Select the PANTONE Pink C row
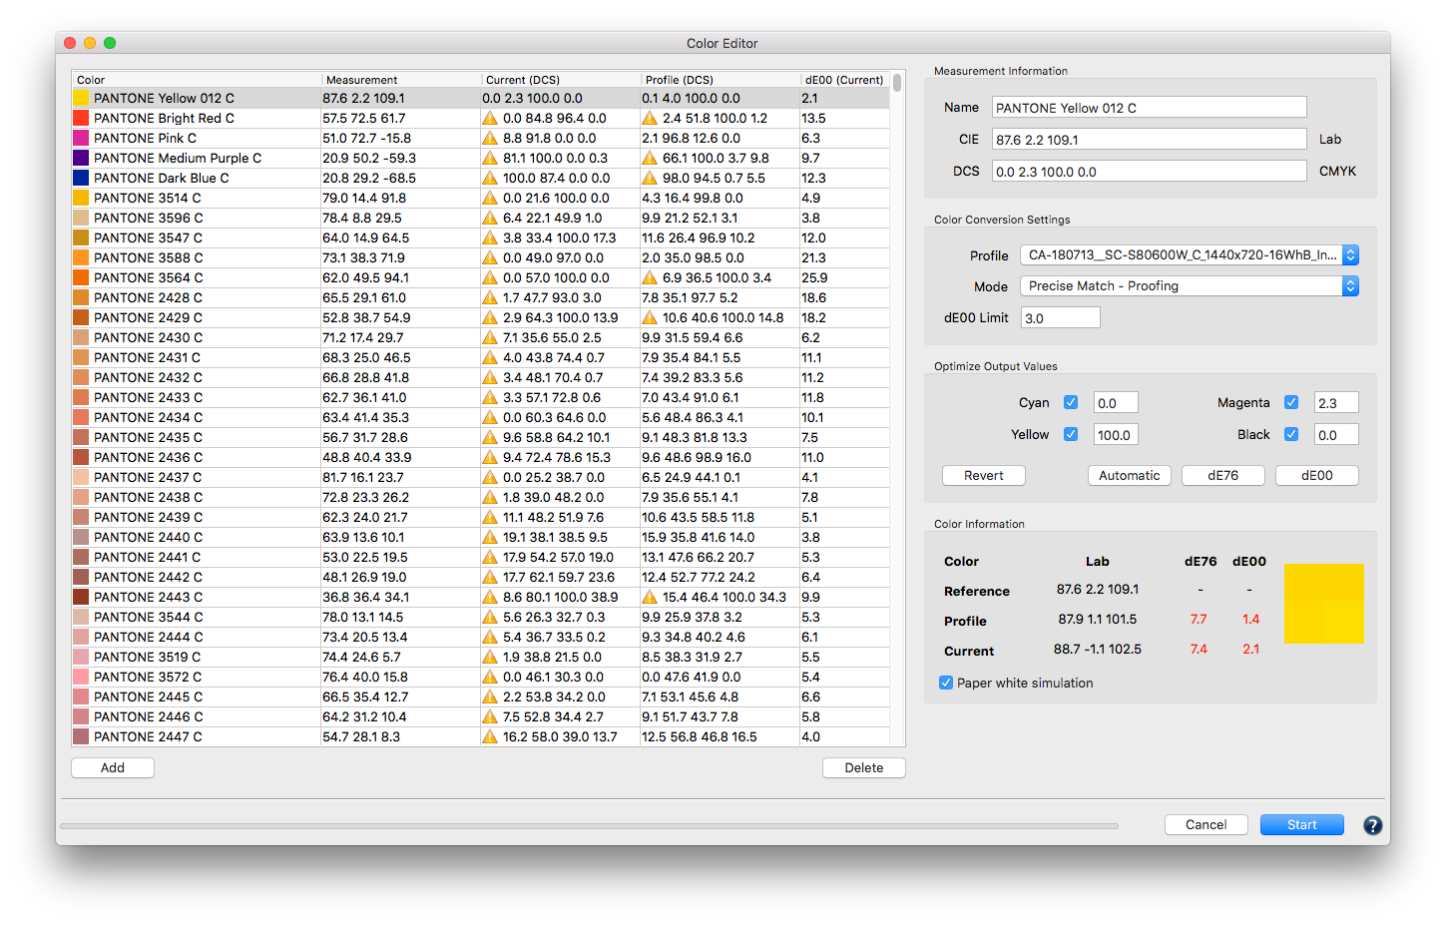This screenshot has height=925, width=1446. pyautogui.click(x=480, y=138)
